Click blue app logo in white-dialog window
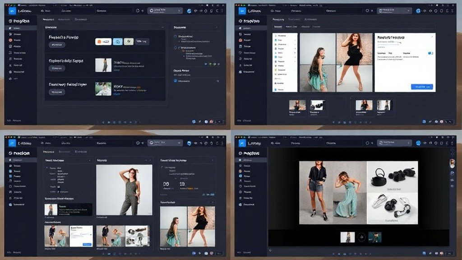Screen dimensions: 462x260 (x=242, y=11)
